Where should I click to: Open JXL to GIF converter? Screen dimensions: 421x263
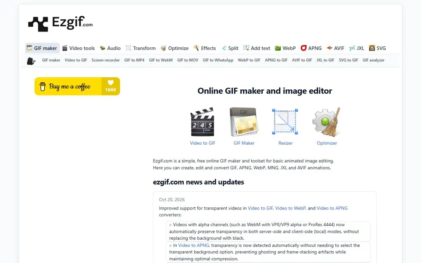point(325,60)
